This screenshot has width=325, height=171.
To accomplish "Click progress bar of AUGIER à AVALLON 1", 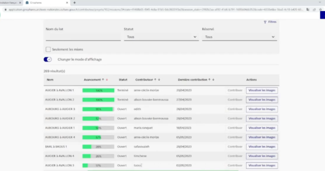I will click(x=98, y=90).
